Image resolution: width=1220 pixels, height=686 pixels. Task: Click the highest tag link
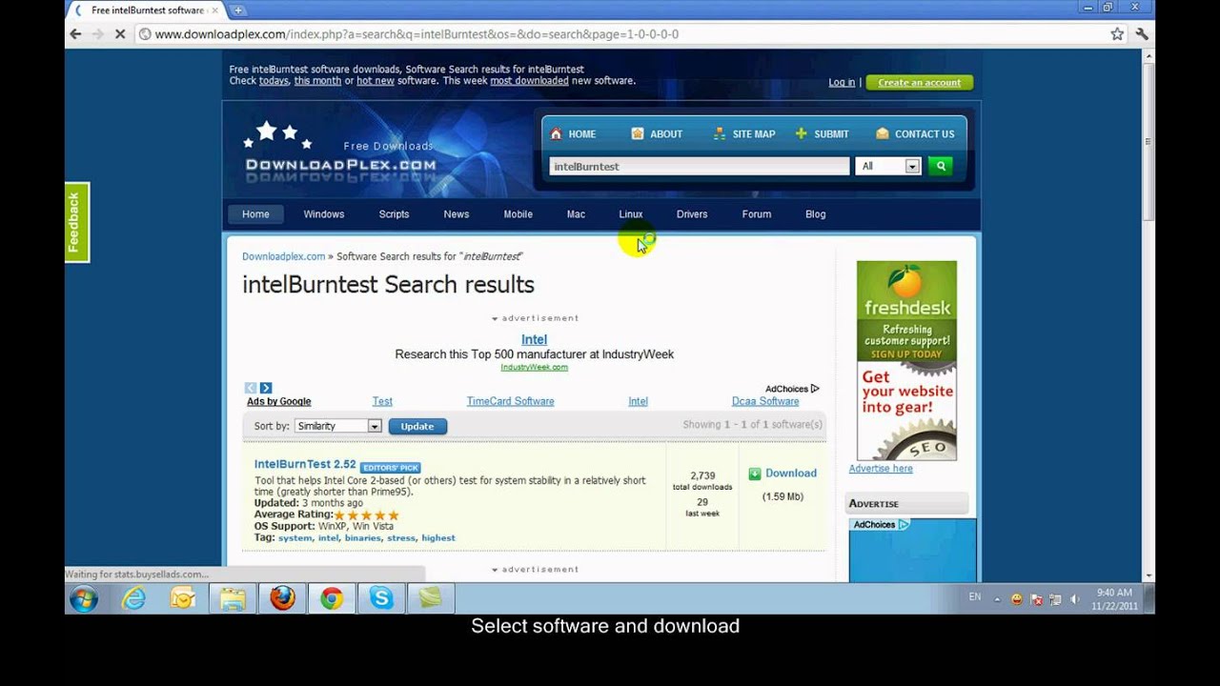click(x=438, y=538)
